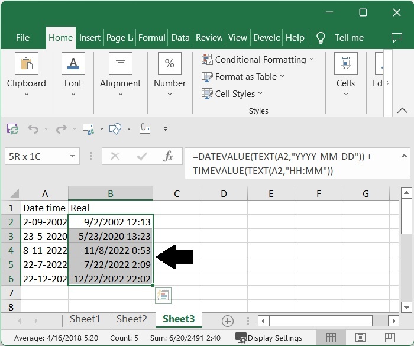Click the Shapes icon in quick access toolbar

tap(115, 128)
